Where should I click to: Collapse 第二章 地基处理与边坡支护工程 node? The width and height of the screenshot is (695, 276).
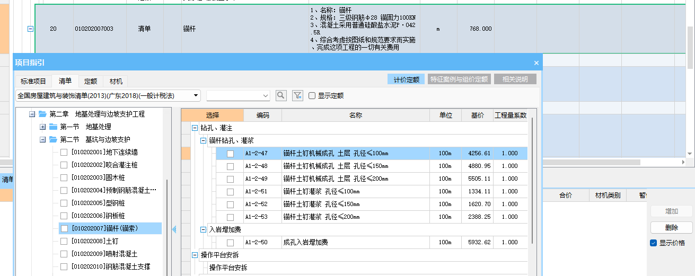(x=32, y=114)
